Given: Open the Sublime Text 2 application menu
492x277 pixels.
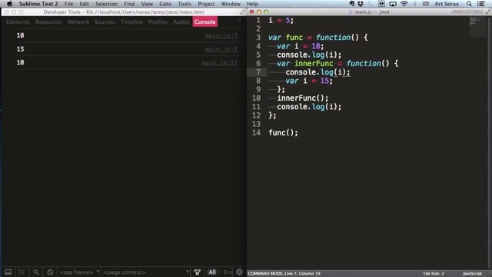Looking at the screenshot, I should (38, 4).
